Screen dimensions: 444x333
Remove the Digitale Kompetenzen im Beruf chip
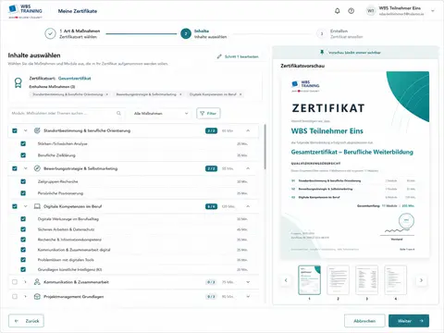pyautogui.click(x=240, y=94)
